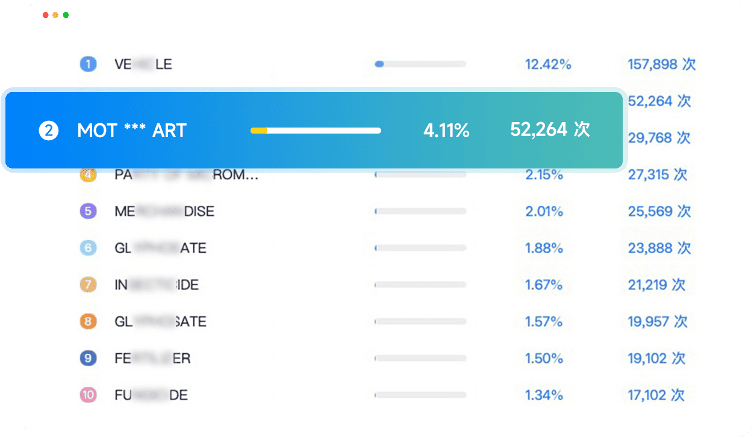Click the dark blue rank 9 badge

point(88,359)
